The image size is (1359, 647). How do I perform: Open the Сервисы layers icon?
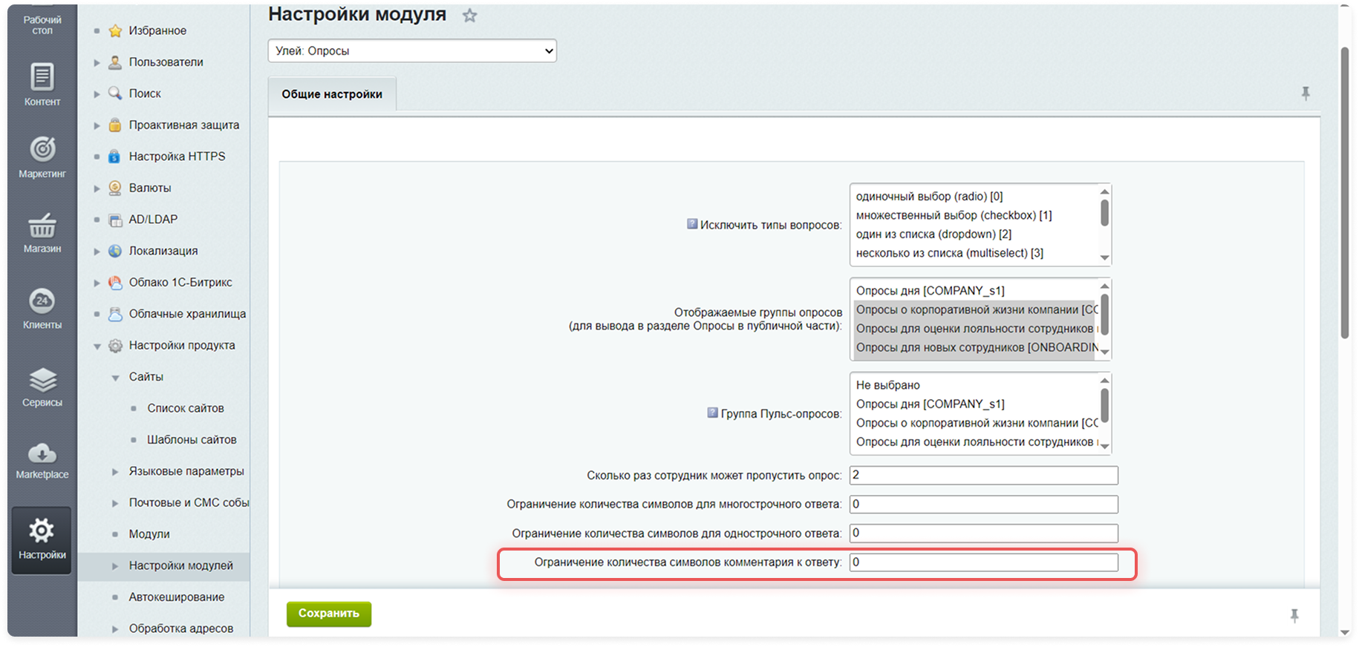tap(42, 386)
